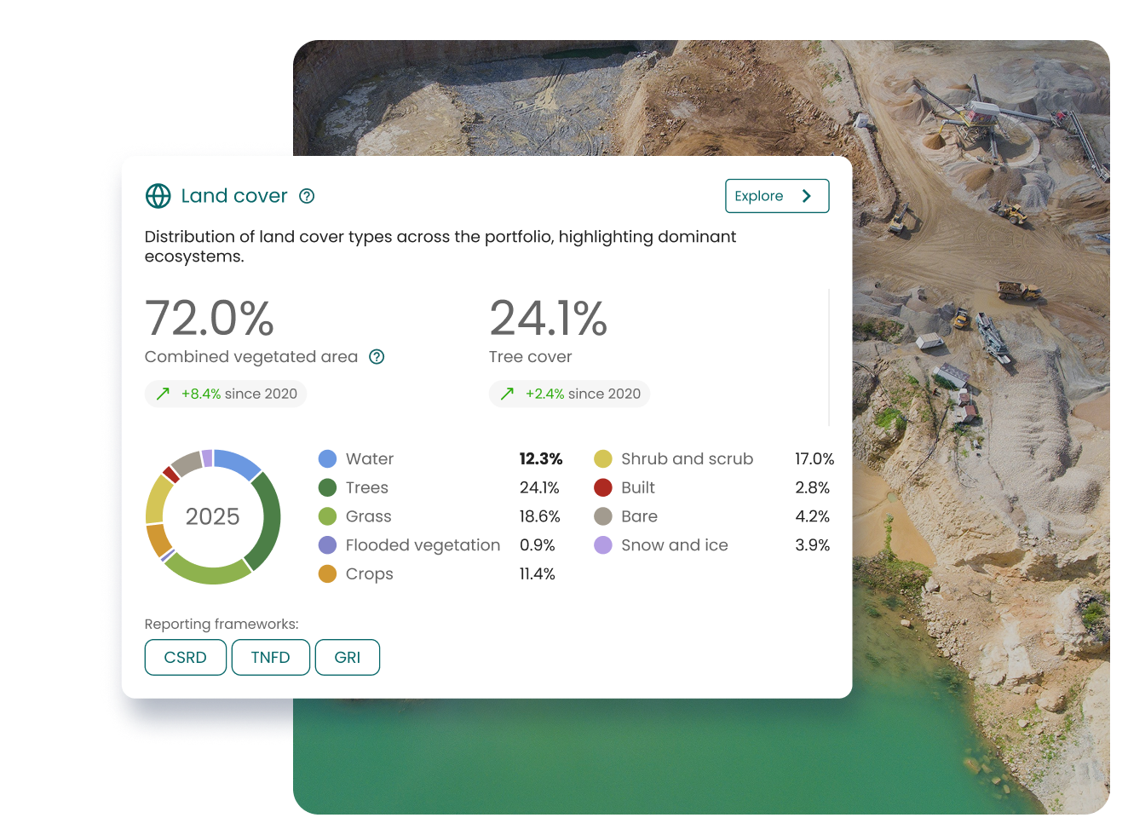This screenshot has width=1128, height=835.
Task: Click the trend arrow beside +2.4% since 2020
Action: tap(507, 394)
